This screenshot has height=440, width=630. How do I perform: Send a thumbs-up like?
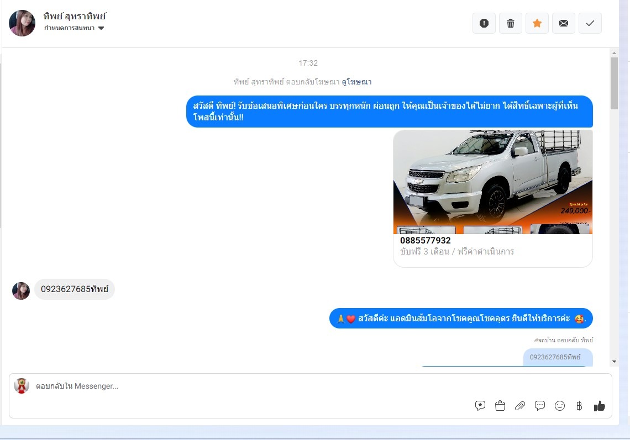[x=599, y=406]
